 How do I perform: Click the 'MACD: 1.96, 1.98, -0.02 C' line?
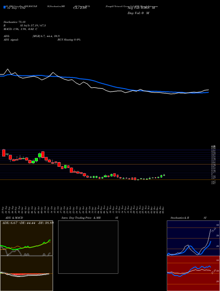pos(21,29)
